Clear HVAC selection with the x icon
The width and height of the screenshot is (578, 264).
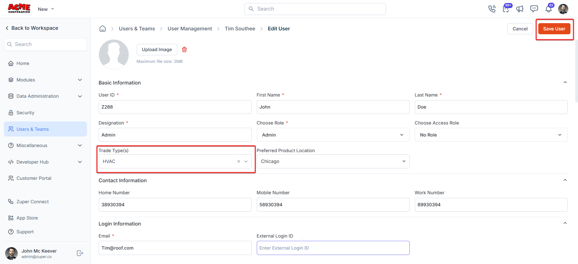tap(238, 161)
